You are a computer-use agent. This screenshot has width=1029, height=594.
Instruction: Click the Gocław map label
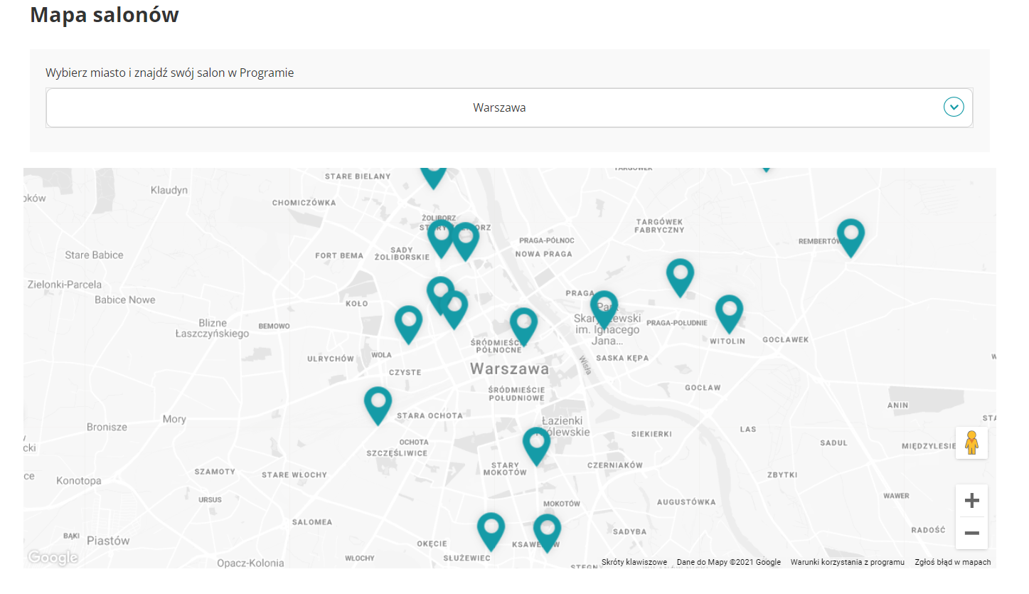tap(703, 388)
